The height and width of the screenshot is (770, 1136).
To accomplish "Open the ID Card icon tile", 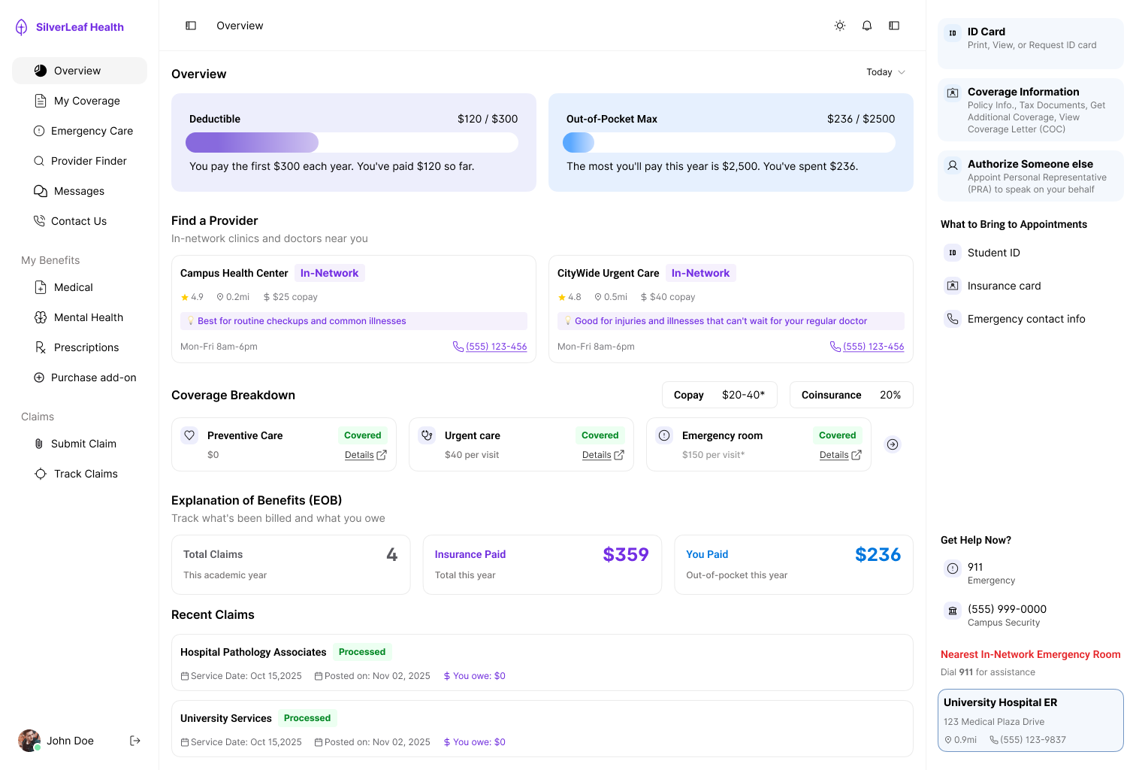I will 953,33.
